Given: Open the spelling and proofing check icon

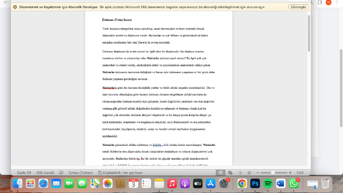Looking at the screenshot, I should point(61,173).
